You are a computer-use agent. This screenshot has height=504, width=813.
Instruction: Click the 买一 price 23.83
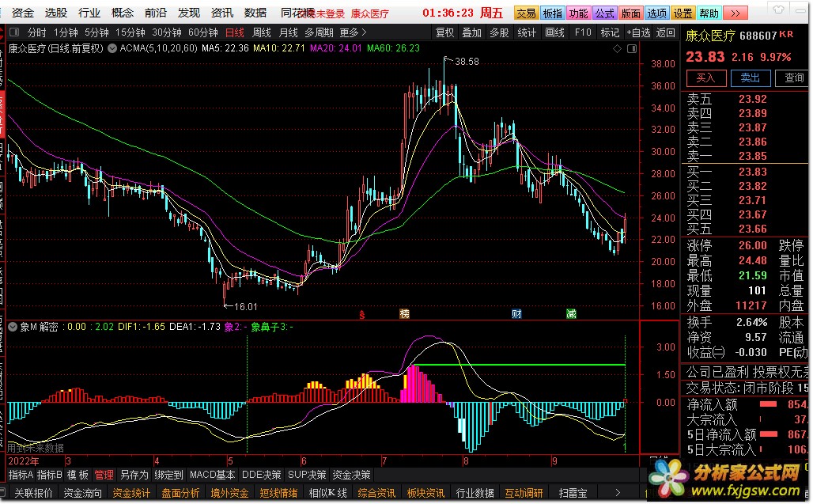(752, 172)
